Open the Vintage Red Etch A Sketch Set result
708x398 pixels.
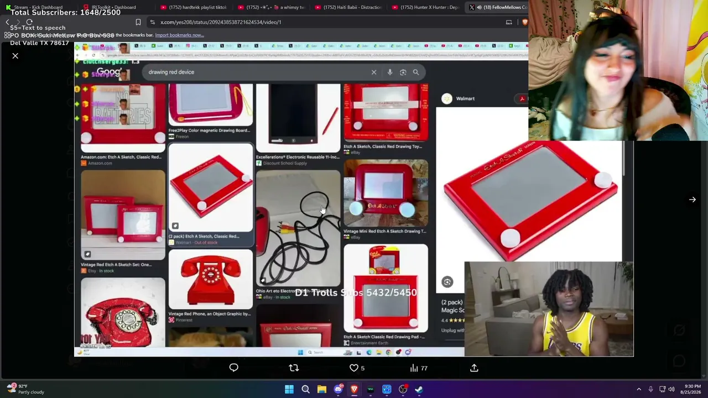(123, 222)
